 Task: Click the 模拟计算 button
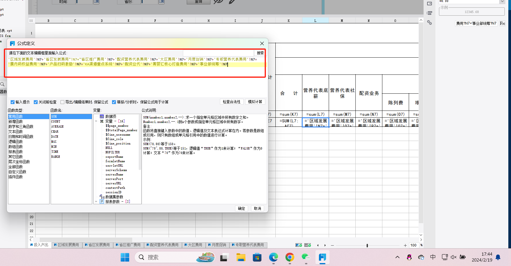coord(255,102)
